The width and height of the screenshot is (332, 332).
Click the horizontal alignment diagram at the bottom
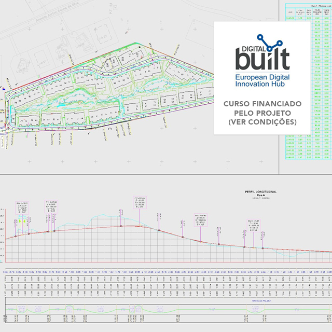pyautogui.click(x=166, y=310)
